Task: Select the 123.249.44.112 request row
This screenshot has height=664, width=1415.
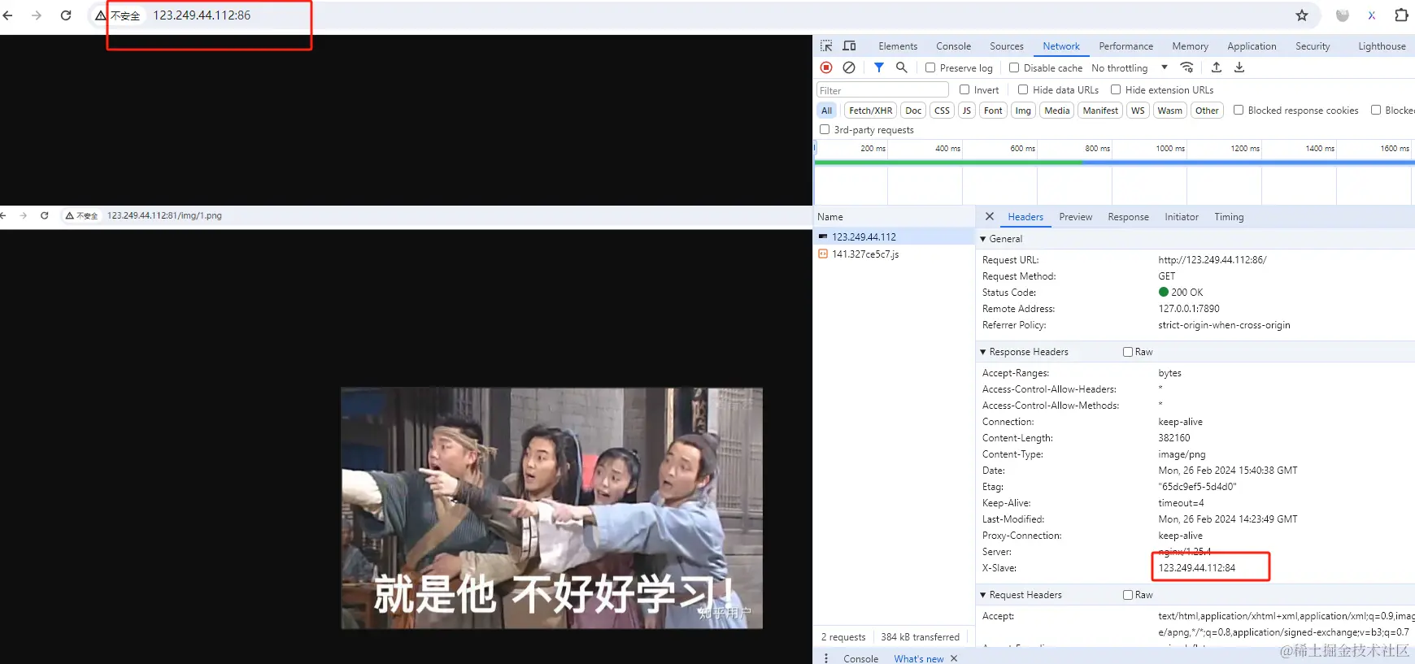Action: click(894, 237)
